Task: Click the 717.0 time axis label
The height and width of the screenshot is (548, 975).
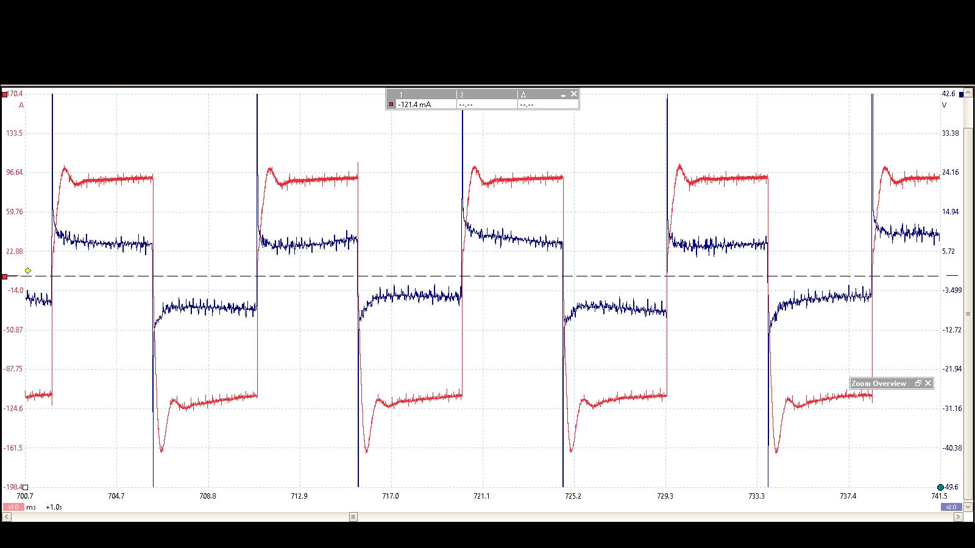Action: click(x=391, y=496)
